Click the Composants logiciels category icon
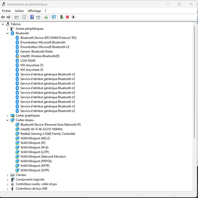Screen dimensions: 198x198 (x=13, y=179)
